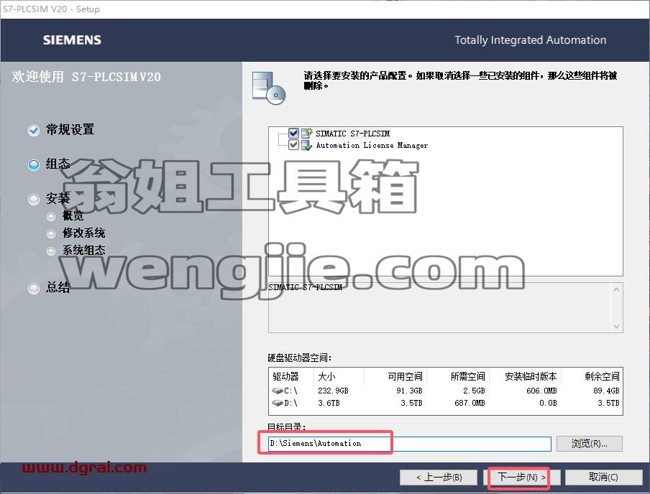Click the SIEMENS logo in the header

coord(72,39)
